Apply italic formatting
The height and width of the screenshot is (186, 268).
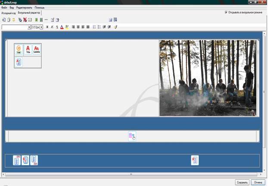click(x=52, y=27)
